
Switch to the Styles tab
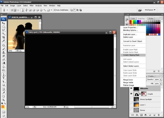pyautogui.click(x=151, y=19)
